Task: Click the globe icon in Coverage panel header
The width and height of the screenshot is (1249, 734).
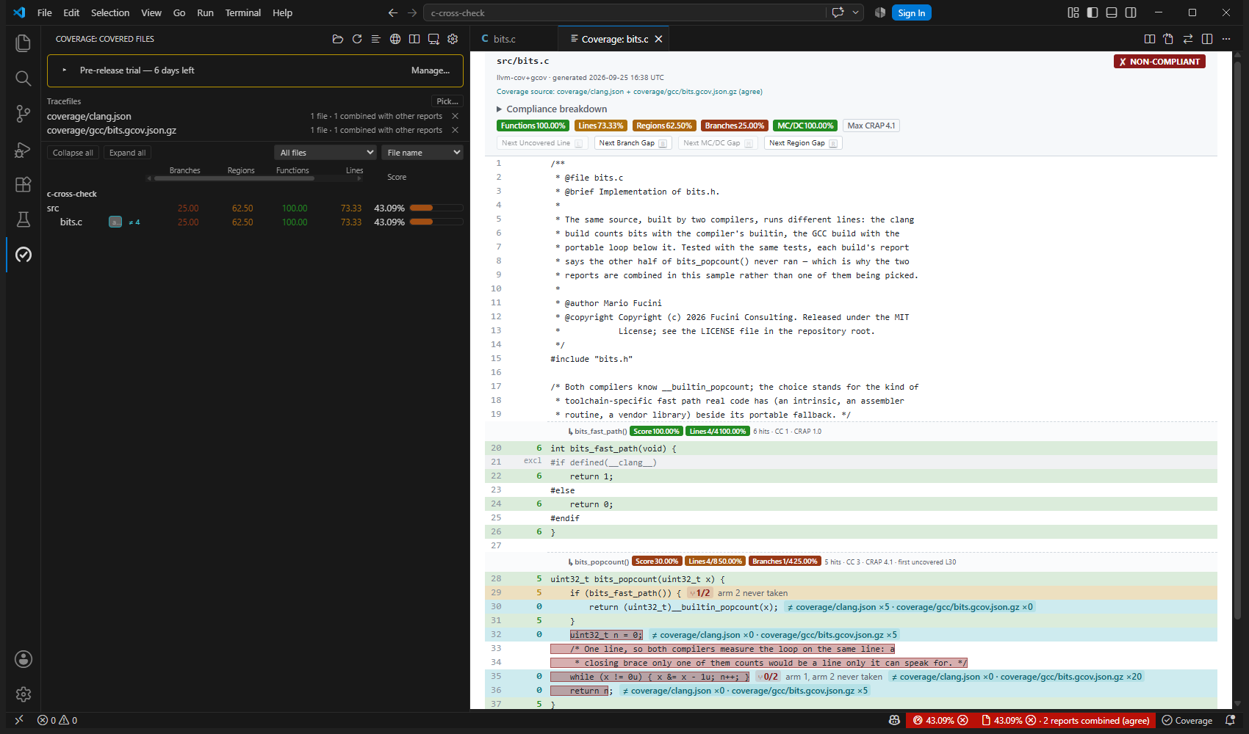Action: (x=395, y=39)
